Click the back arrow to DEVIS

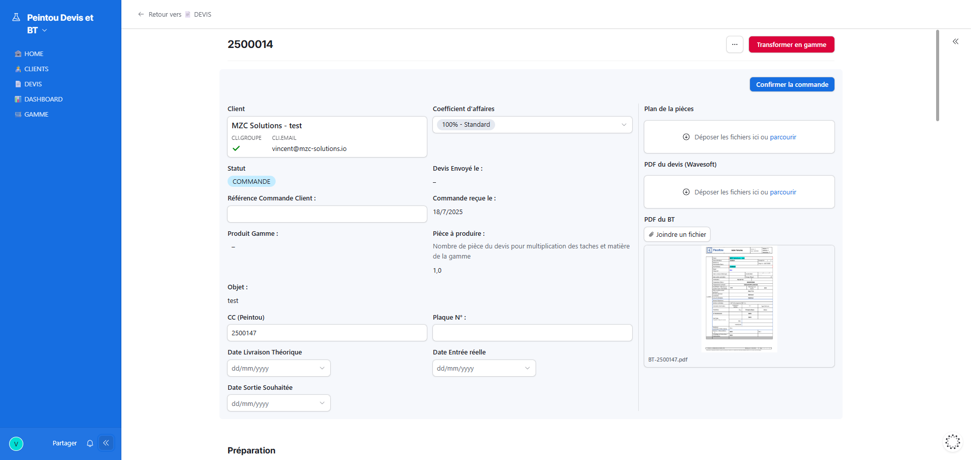click(141, 14)
